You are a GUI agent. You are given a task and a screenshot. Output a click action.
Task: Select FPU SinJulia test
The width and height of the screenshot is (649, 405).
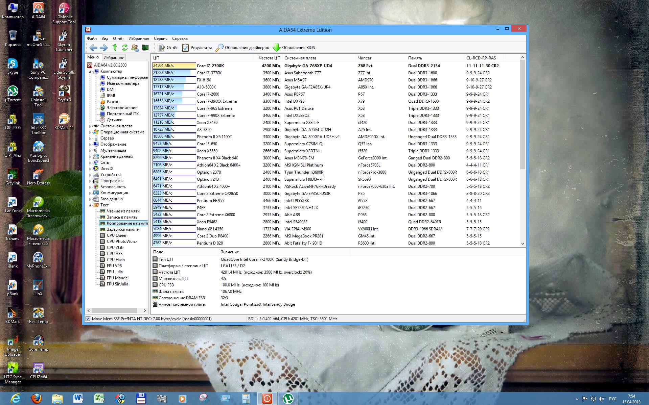coord(117,284)
